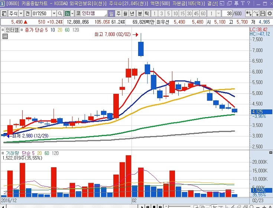Click the play arrow button at bottom
Image resolution: width=273 pixels, height=208 pixels.
(142, 207)
